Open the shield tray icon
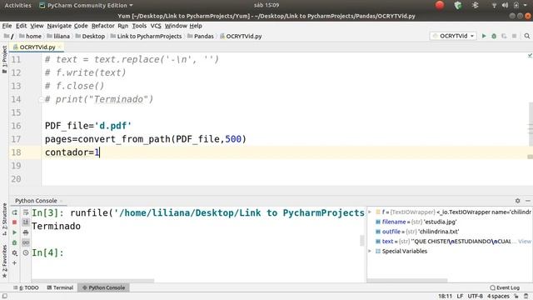533x300 pixels. 458,5
